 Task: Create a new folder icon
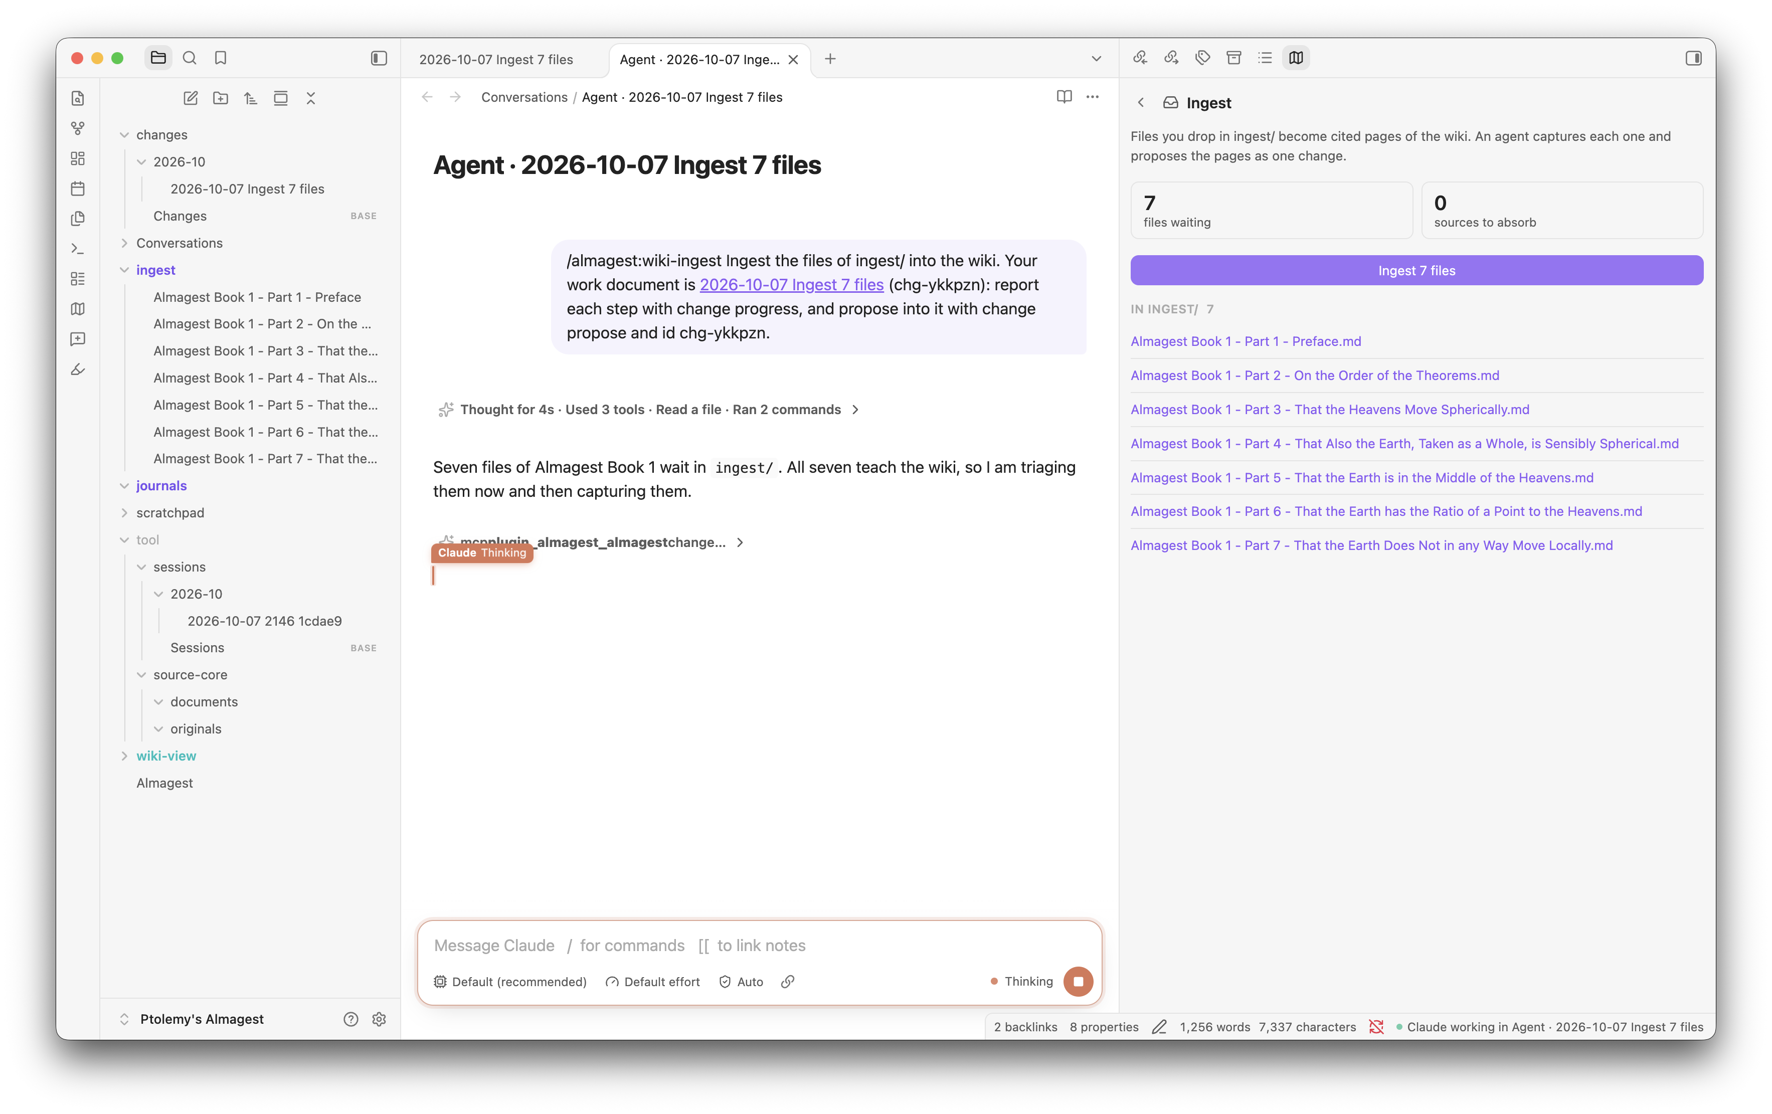click(x=221, y=98)
